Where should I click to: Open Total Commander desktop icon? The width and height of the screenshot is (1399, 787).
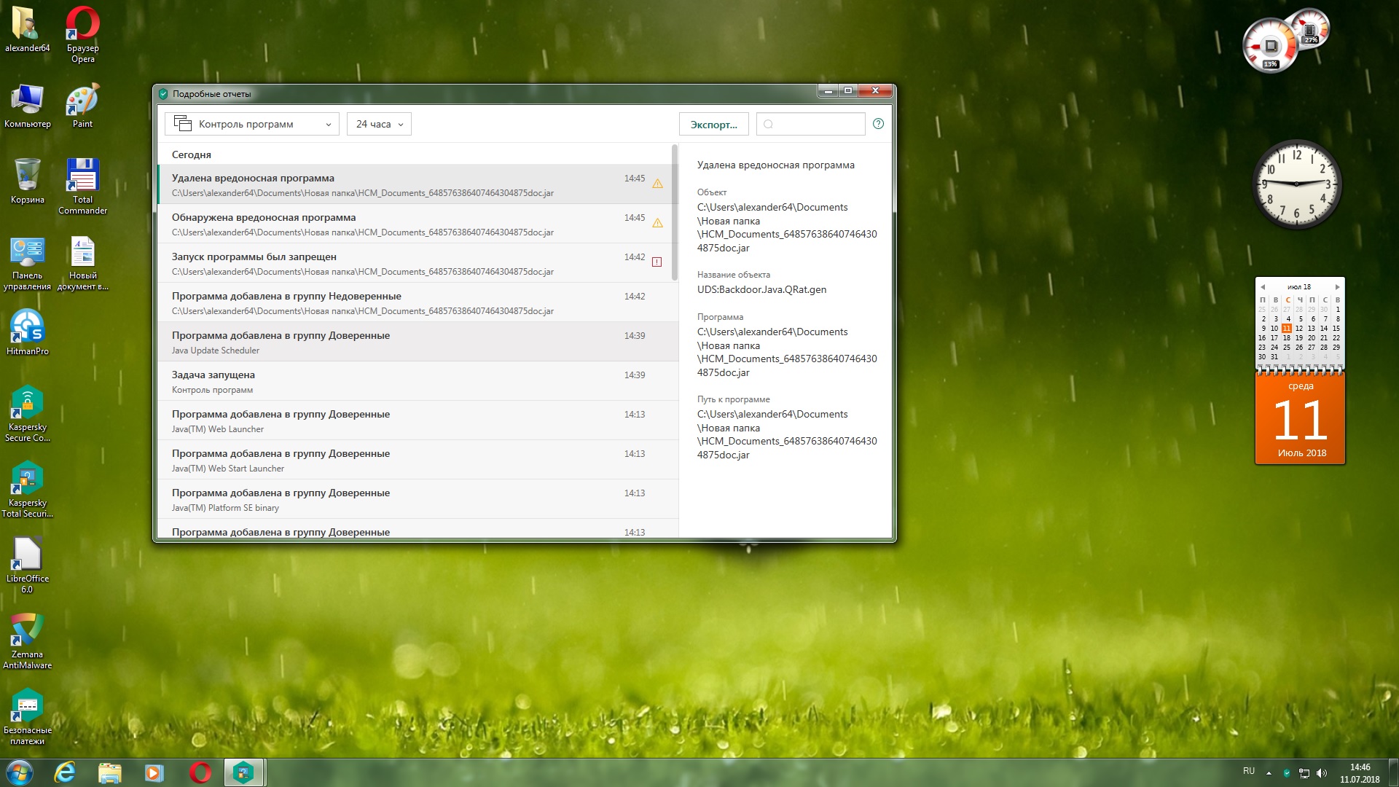82,176
